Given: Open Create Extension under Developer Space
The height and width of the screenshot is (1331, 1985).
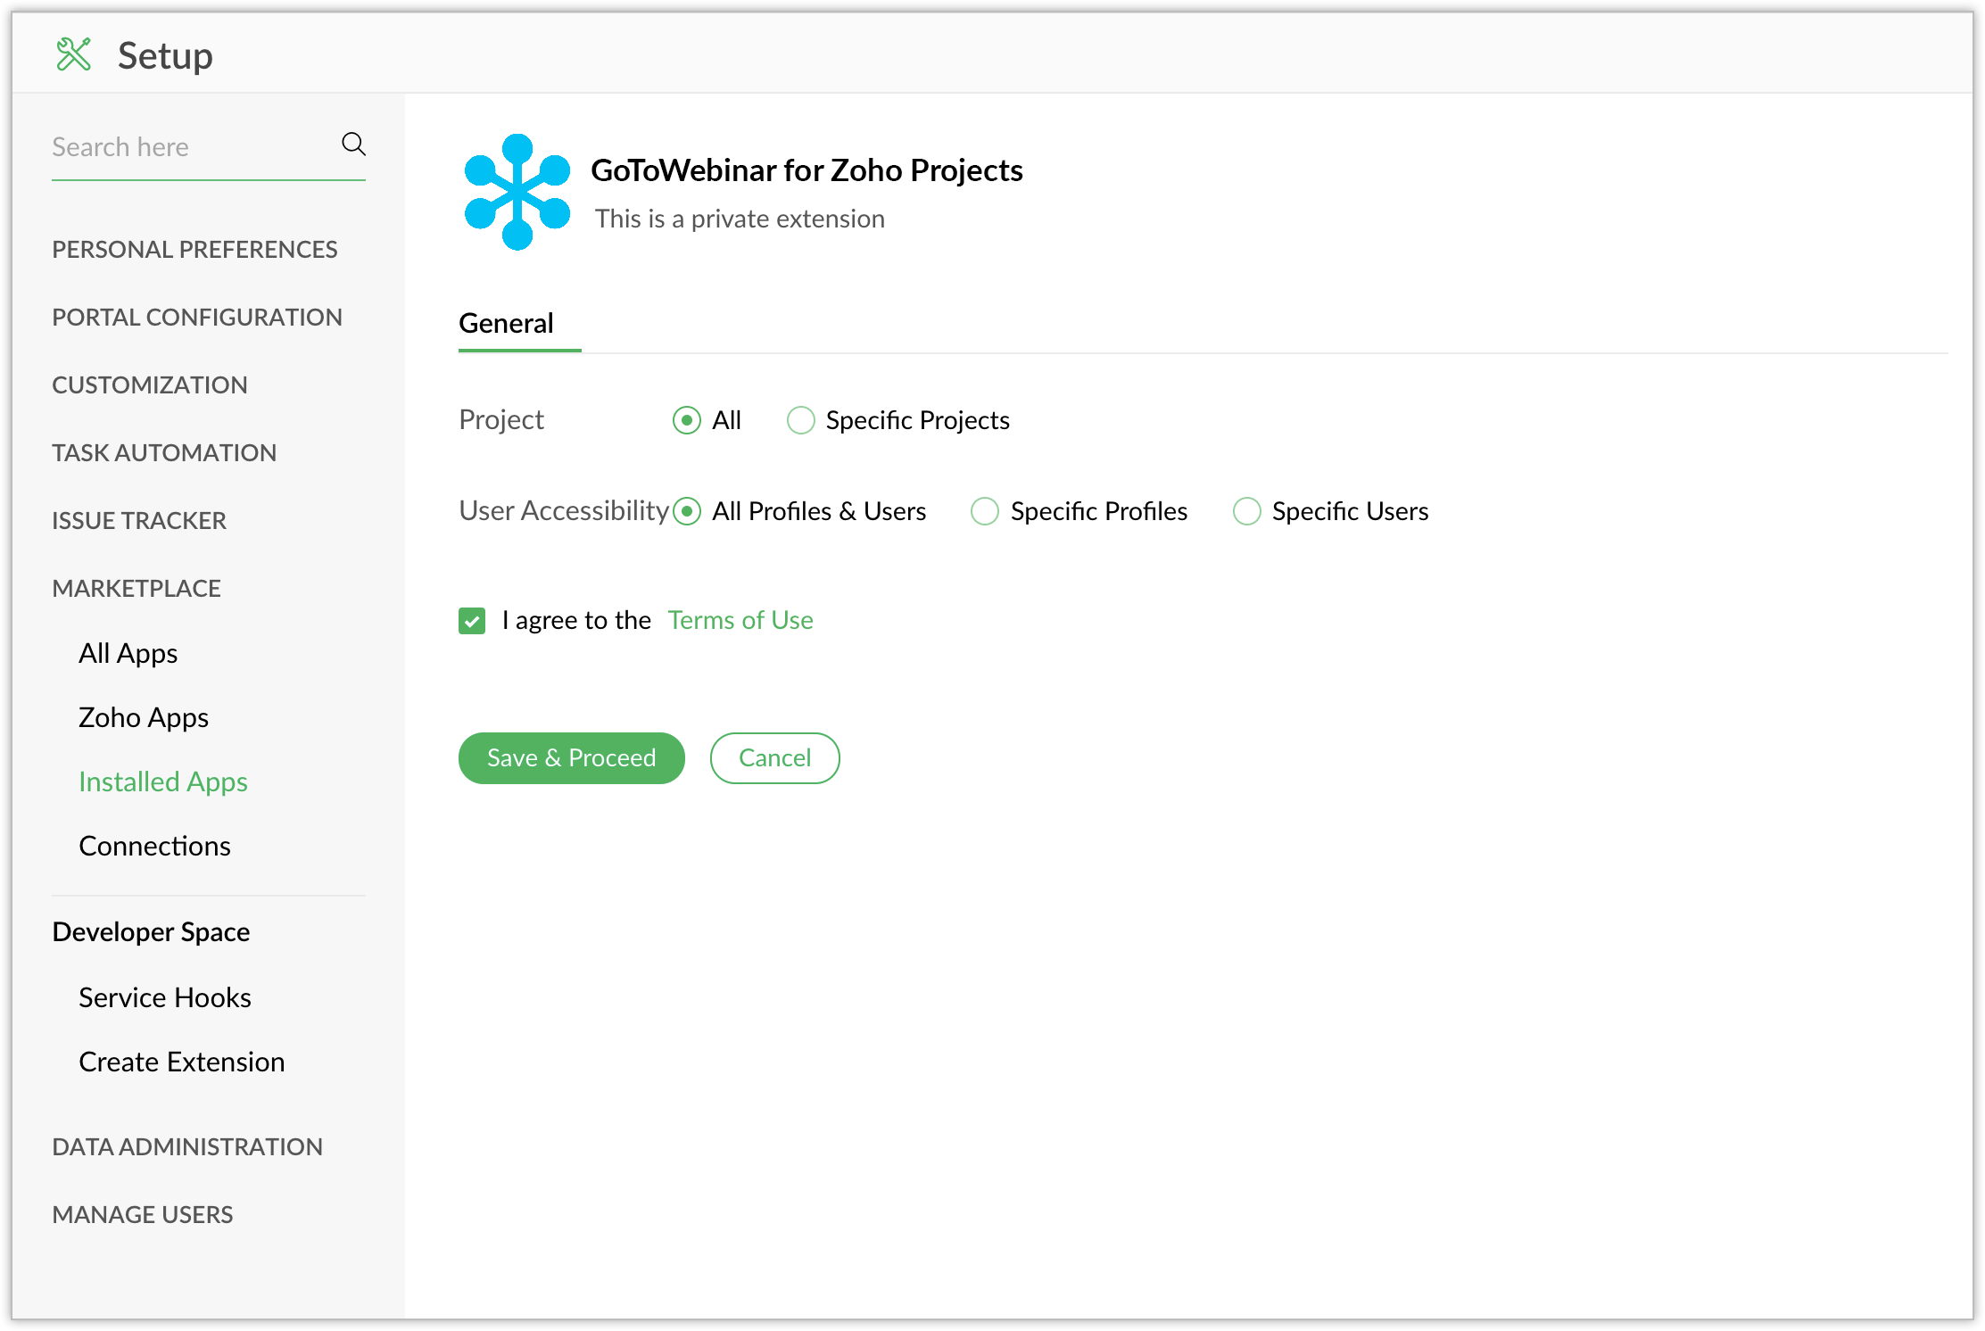Looking at the screenshot, I should (182, 1062).
